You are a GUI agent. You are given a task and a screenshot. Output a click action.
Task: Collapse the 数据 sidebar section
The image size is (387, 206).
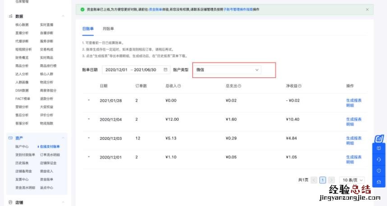[x=63, y=16]
